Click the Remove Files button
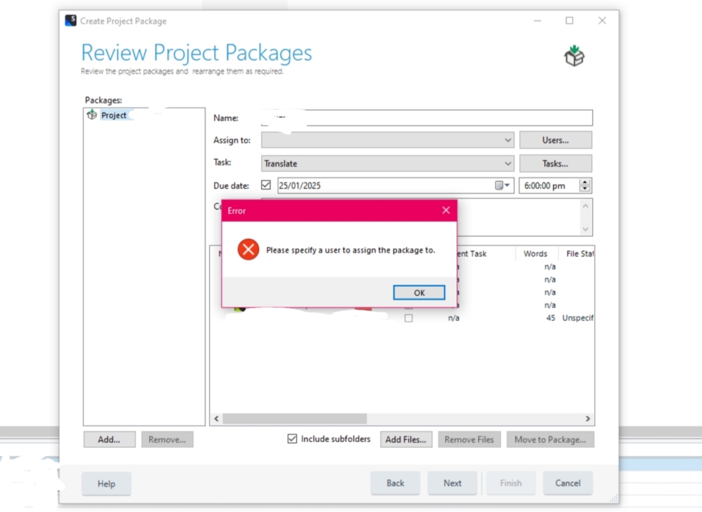The height and width of the screenshot is (512, 702). (469, 439)
